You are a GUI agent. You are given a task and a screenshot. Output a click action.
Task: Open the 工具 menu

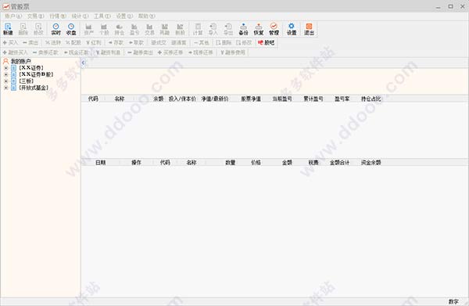[x=102, y=16]
